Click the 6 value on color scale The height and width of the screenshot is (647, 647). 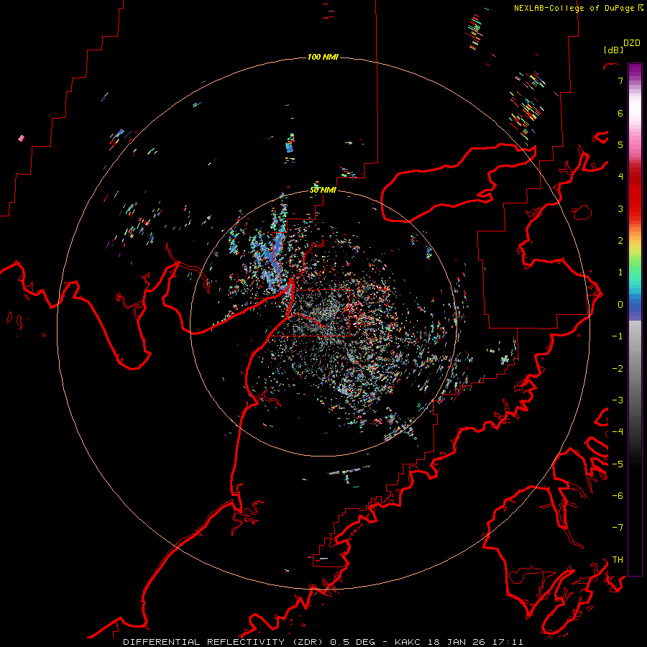(620, 113)
